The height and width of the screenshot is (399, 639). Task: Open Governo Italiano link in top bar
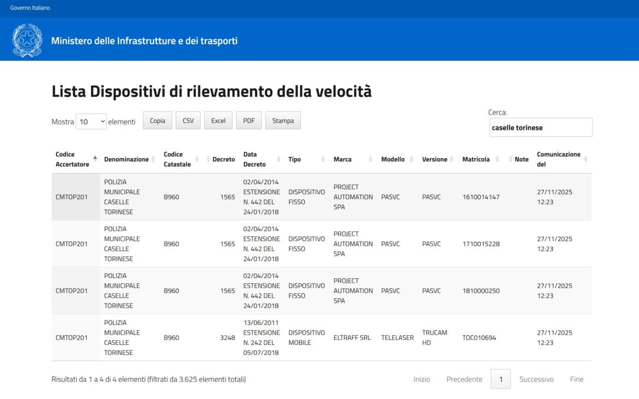tap(30, 8)
